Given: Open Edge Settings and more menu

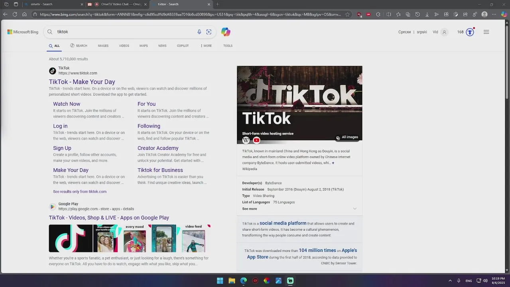Looking at the screenshot, I should pos(494,14).
